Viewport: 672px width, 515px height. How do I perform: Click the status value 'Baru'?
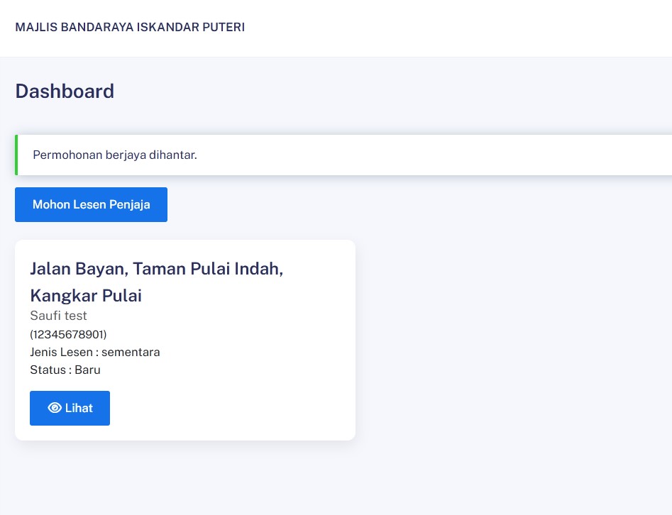pyautogui.click(x=87, y=370)
